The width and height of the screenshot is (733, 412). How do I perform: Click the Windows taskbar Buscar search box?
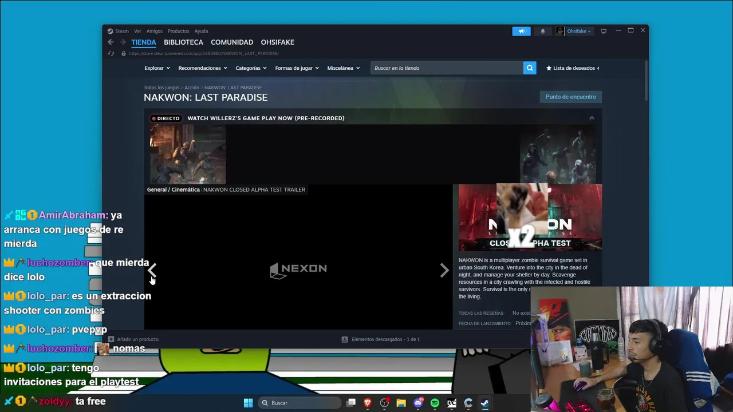[299, 403]
